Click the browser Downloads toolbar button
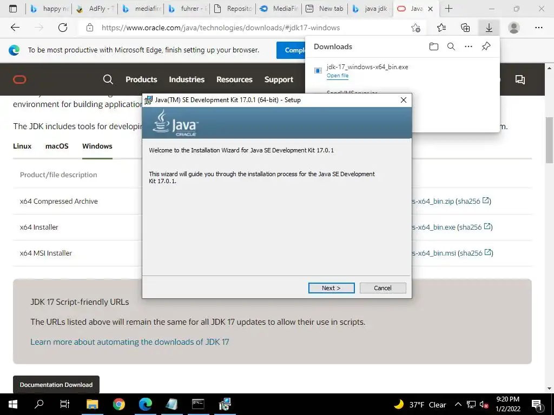Image resolution: width=554 pixels, height=415 pixels. pos(489,28)
